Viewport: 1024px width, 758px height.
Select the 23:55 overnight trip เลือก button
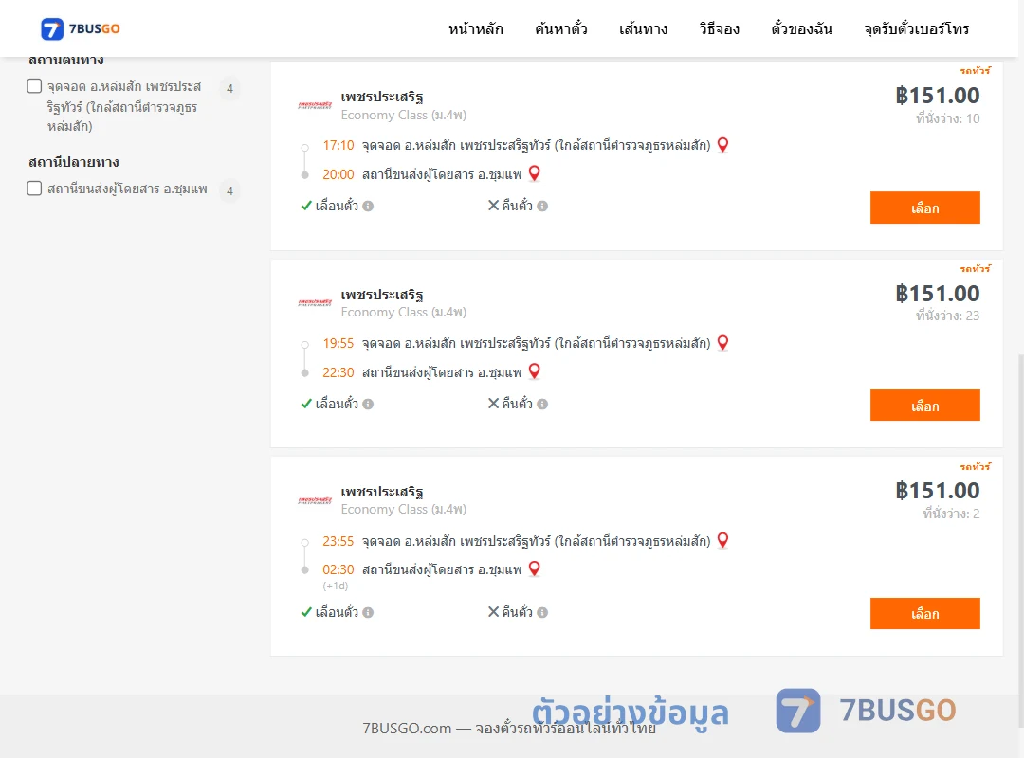pyautogui.click(x=924, y=614)
